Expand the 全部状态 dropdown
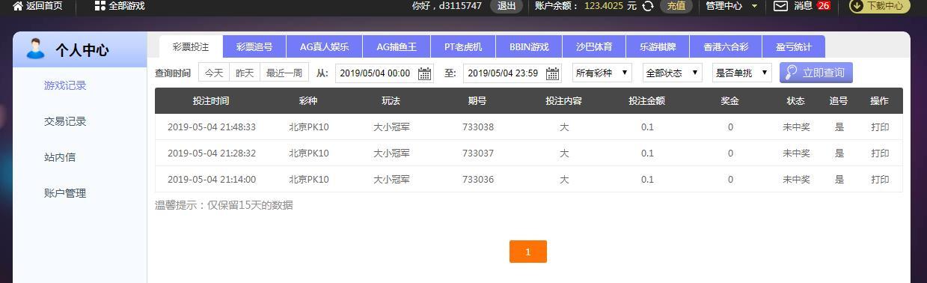 (x=672, y=73)
